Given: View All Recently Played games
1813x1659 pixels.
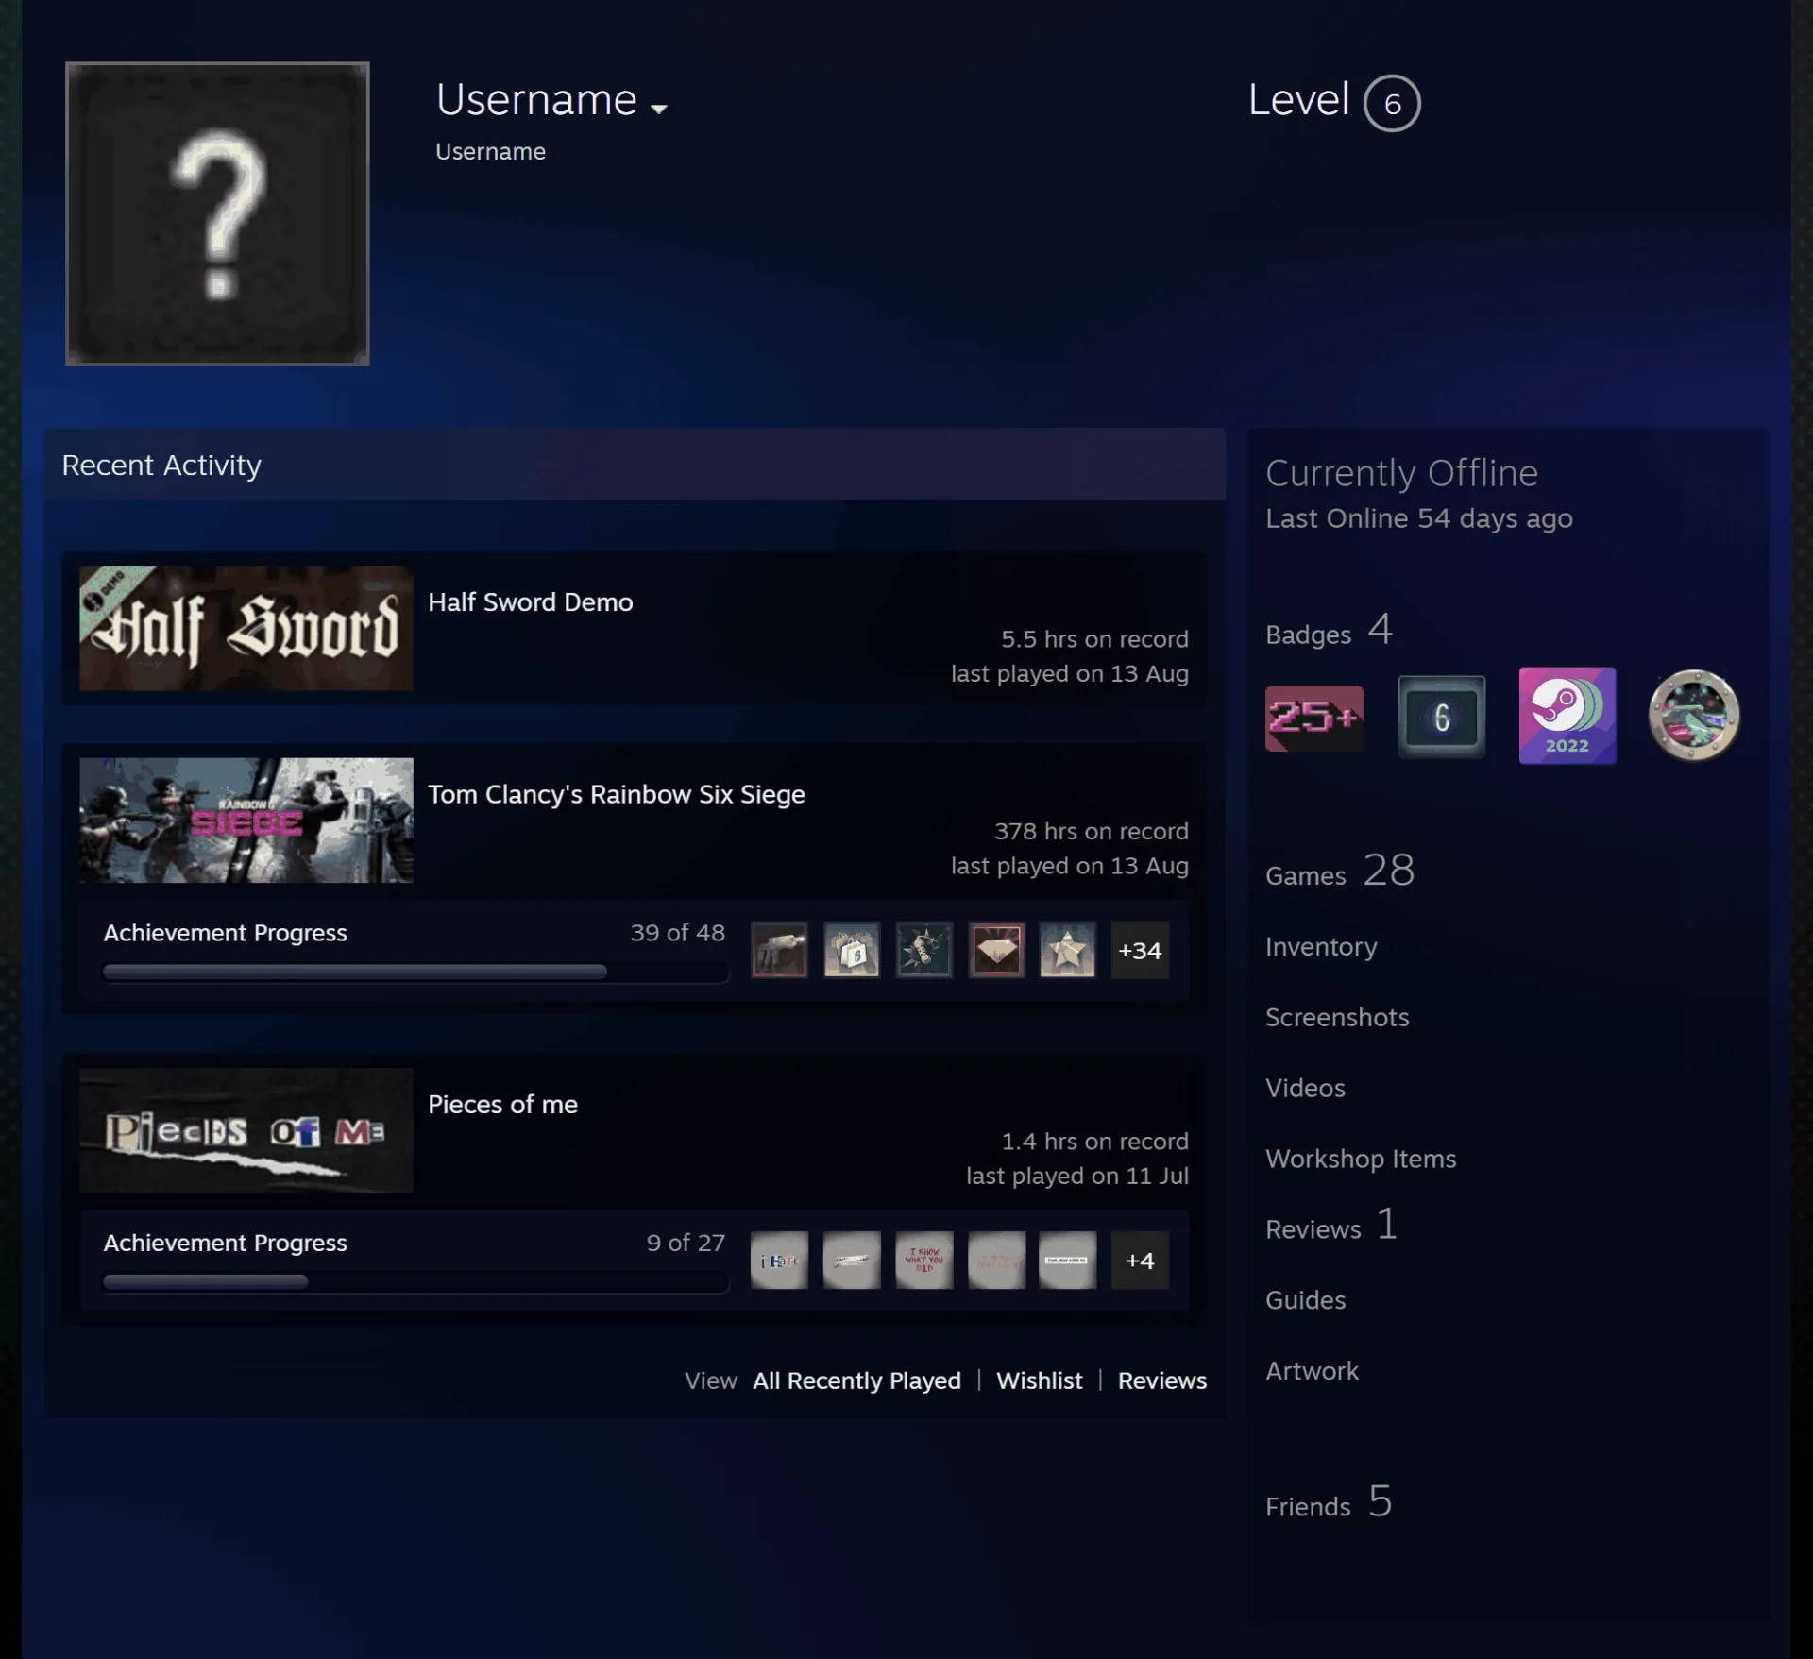Looking at the screenshot, I should tap(856, 1380).
